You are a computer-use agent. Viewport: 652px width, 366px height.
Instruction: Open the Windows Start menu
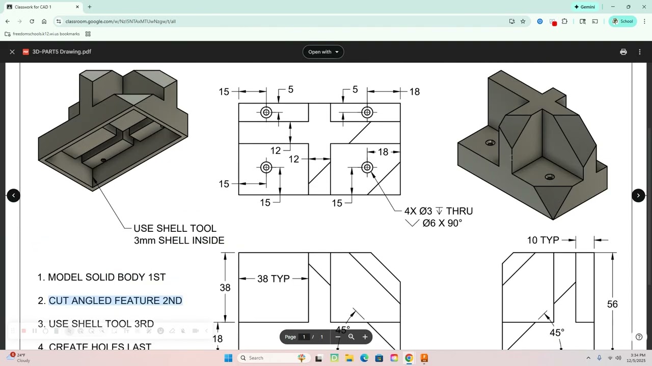228,358
